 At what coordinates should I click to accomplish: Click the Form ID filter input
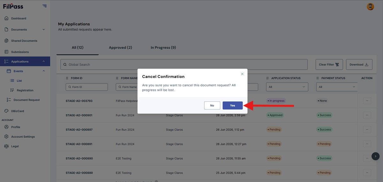point(87,87)
